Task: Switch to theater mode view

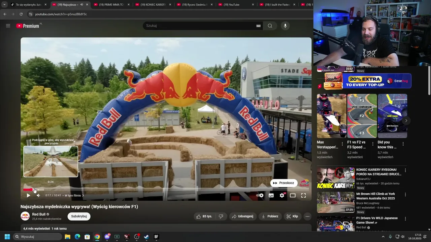Action: (293, 195)
